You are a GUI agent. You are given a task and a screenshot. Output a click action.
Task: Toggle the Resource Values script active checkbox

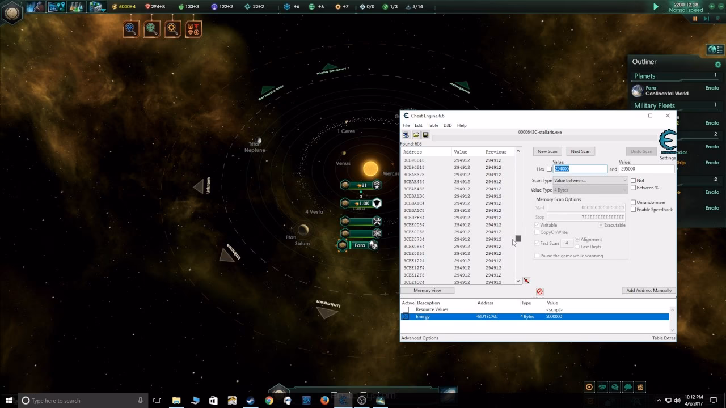click(406, 309)
